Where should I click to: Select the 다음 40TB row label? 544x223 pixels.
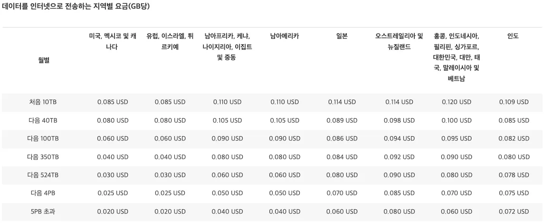[x=43, y=121]
